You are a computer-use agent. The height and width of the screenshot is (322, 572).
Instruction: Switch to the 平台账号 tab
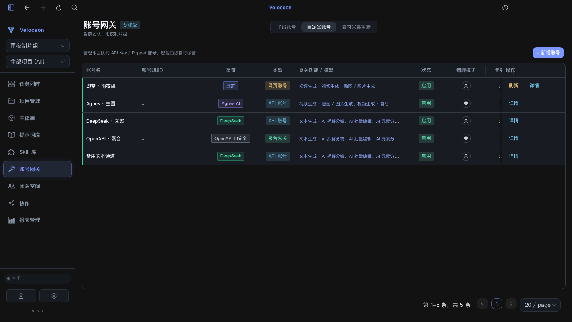click(x=286, y=27)
